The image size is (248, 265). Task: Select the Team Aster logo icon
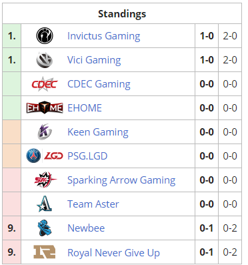(x=45, y=204)
